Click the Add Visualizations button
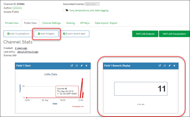 pyautogui.click(x=18, y=34)
